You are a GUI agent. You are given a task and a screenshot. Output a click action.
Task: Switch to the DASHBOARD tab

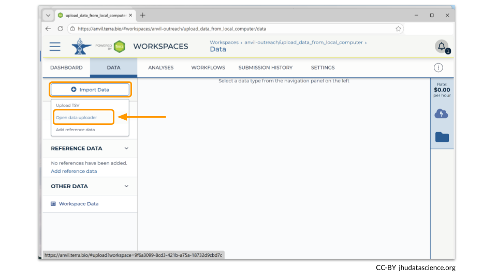click(x=66, y=67)
